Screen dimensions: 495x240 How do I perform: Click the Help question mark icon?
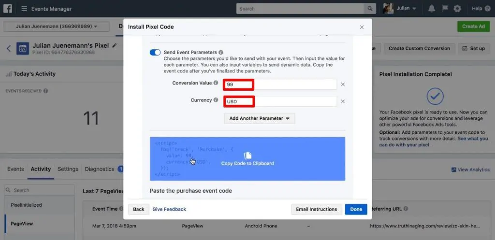point(487,9)
